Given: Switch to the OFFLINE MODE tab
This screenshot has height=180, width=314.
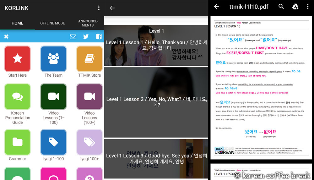Looking at the screenshot, I should click(x=52, y=23).
